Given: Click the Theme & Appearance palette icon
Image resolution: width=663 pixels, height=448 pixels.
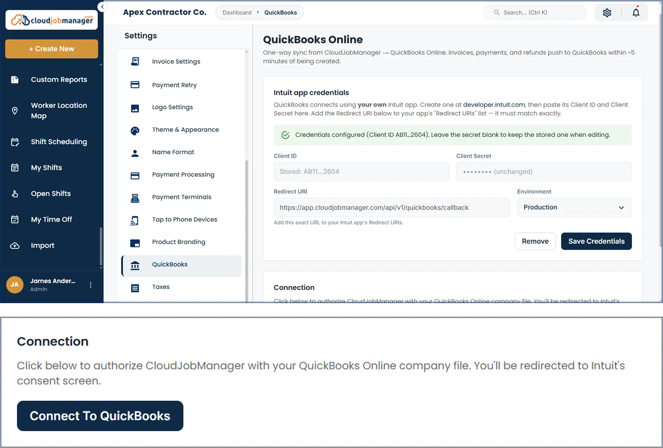Looking at the screenshot, I should point(135,131).
